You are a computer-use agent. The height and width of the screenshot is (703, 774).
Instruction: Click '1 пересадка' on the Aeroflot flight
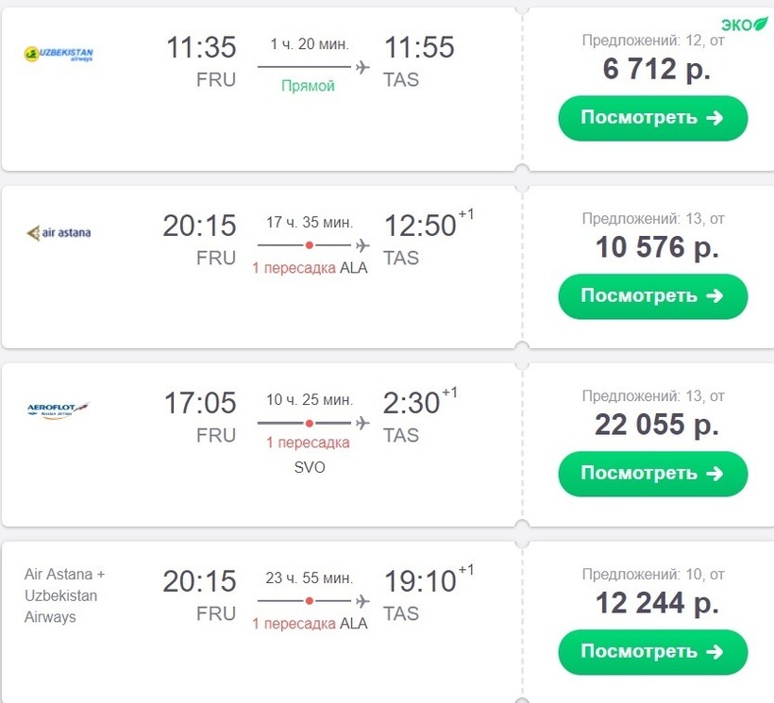point(308,443)
